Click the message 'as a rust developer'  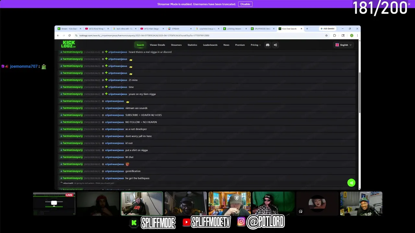tap(136, 129)
